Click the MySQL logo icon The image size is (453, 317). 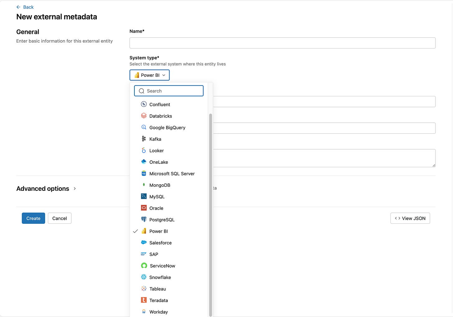point(144,196)
